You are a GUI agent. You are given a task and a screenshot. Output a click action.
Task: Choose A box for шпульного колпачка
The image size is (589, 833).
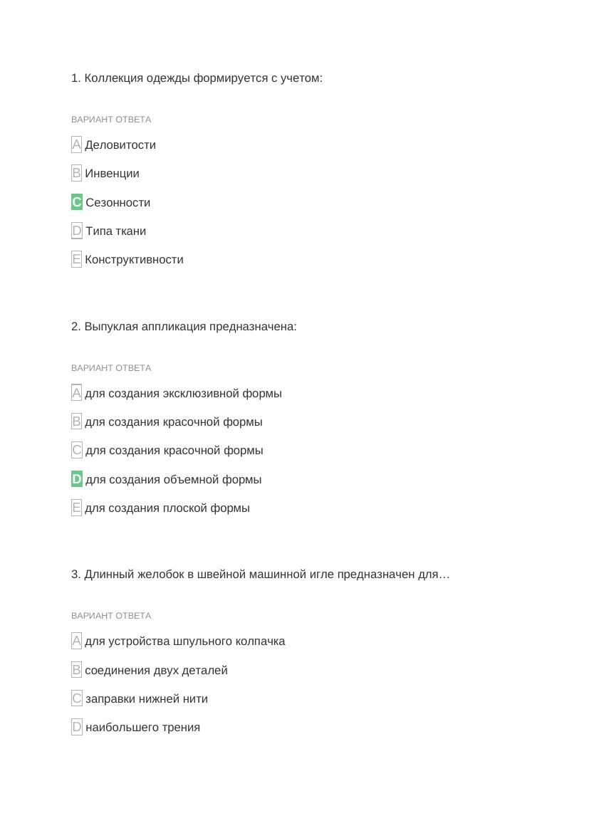click(x=77, y=641)
